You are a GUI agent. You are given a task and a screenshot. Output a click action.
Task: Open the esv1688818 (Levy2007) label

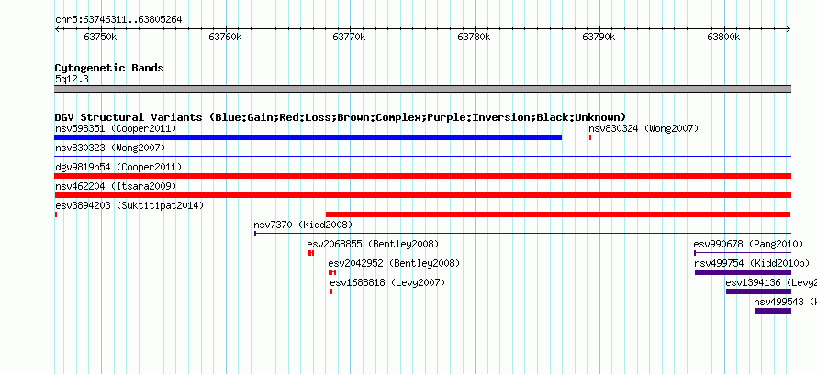[387, 282]
